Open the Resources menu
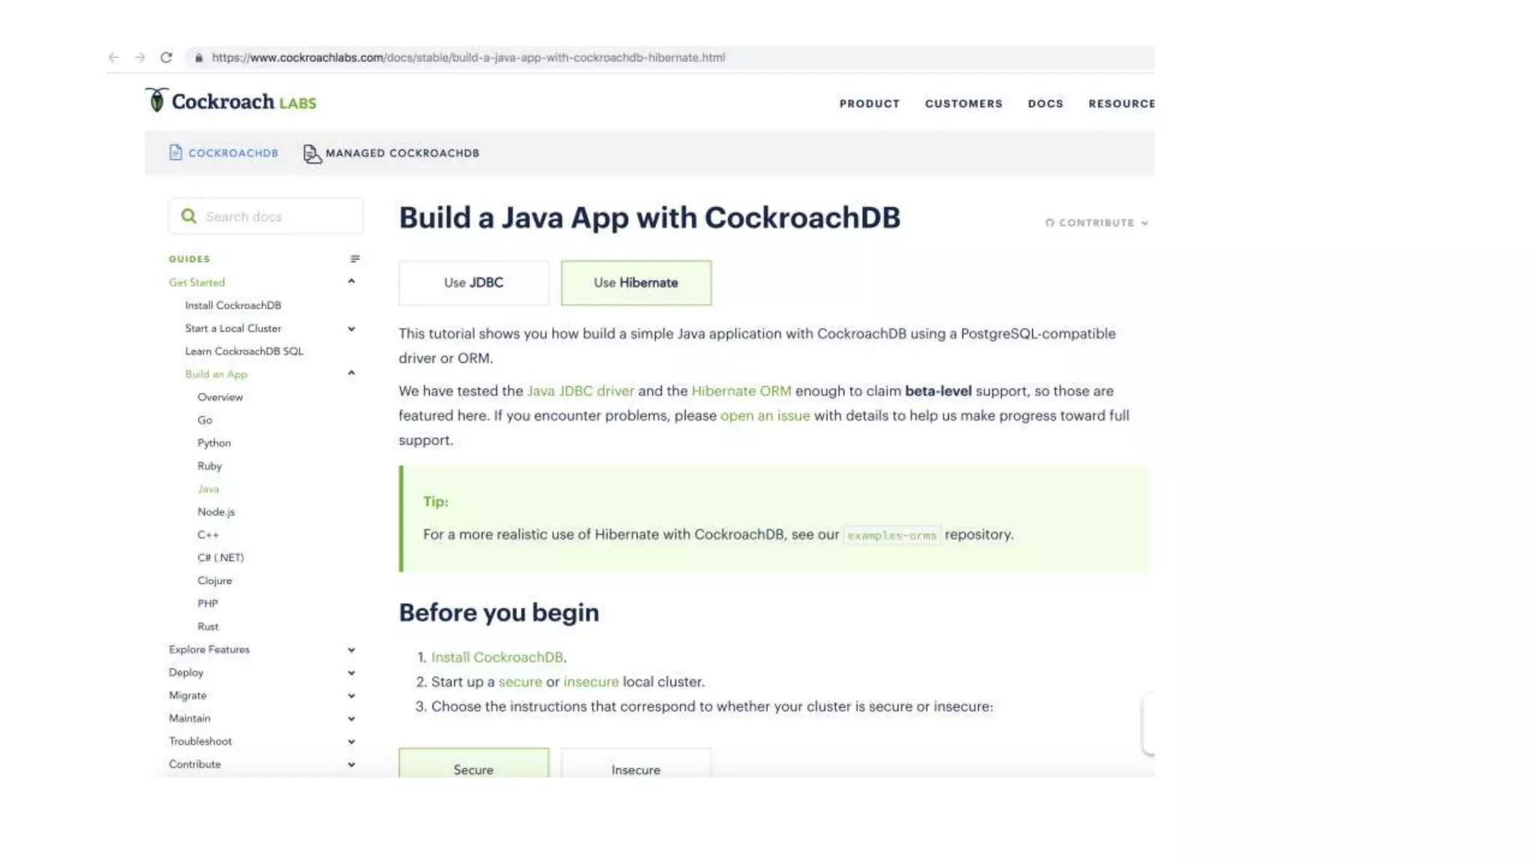This screenshot has width=1537, height=864. point(1121,103)
